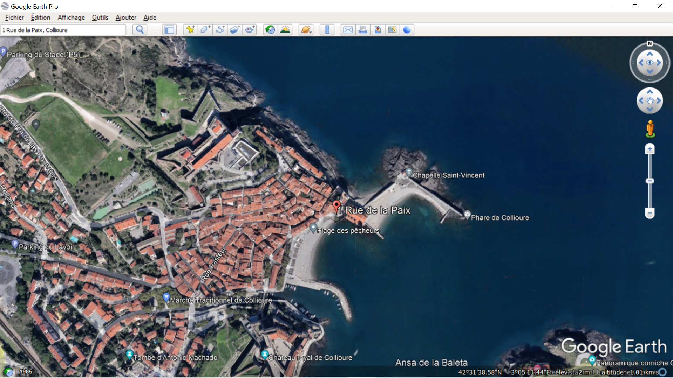Look up with the eye navigation arrow
Screen dimensions: 673x378
[x=650, y=54]
